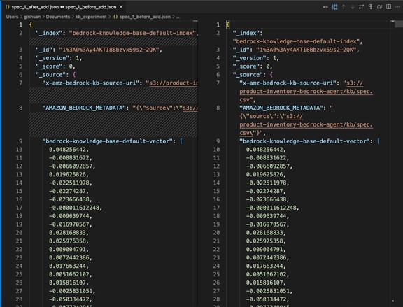Click the JSON braces icon on the tab
The width and height of the screenshot is (403, 307).
point(8,7)
